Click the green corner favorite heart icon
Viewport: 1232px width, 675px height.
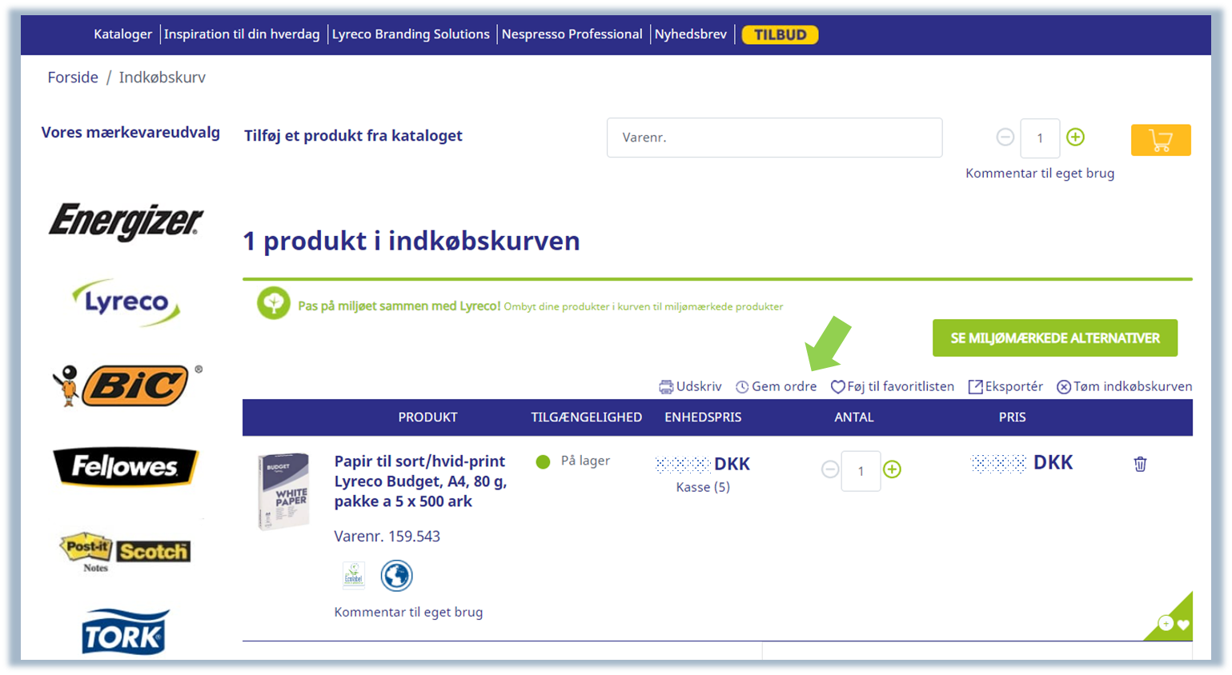click(1183, 625)
